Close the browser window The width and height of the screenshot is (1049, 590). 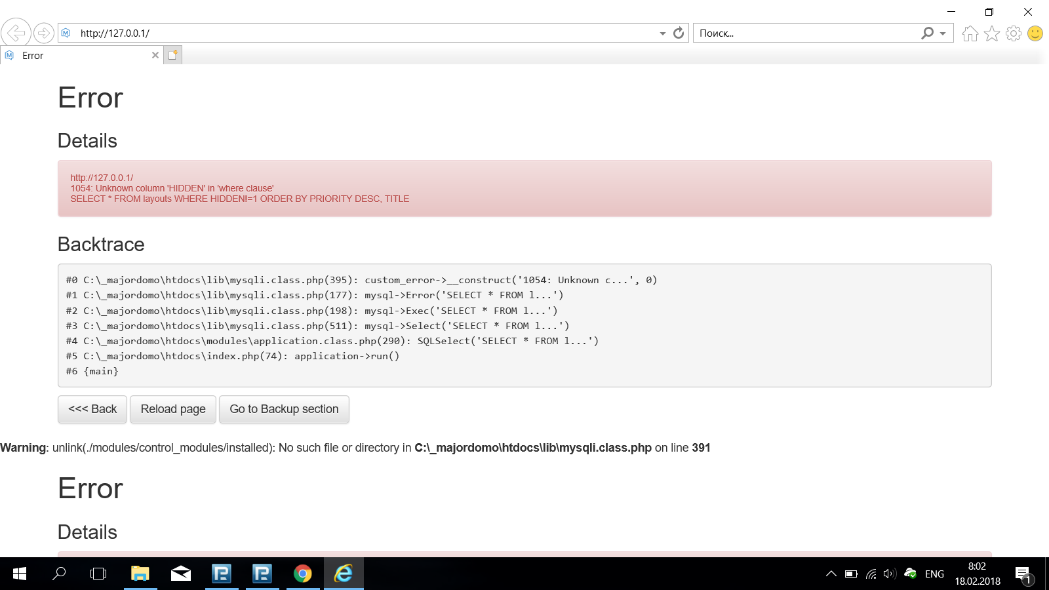click(x=1028, y=11)
